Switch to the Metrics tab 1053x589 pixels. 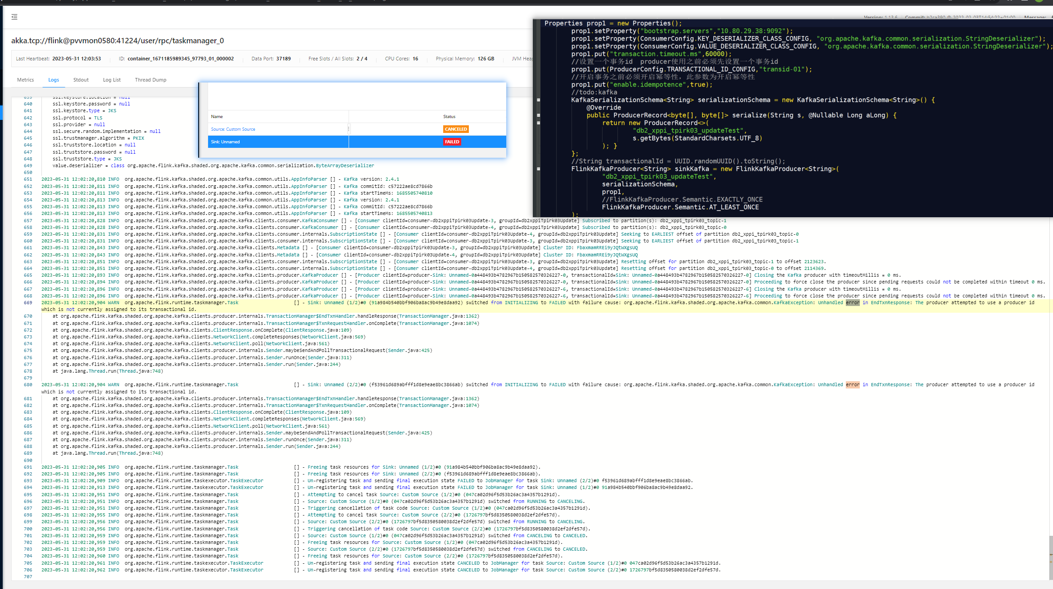tap(25, 80)
